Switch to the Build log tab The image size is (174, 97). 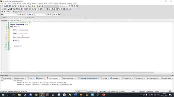click(41, 78)
